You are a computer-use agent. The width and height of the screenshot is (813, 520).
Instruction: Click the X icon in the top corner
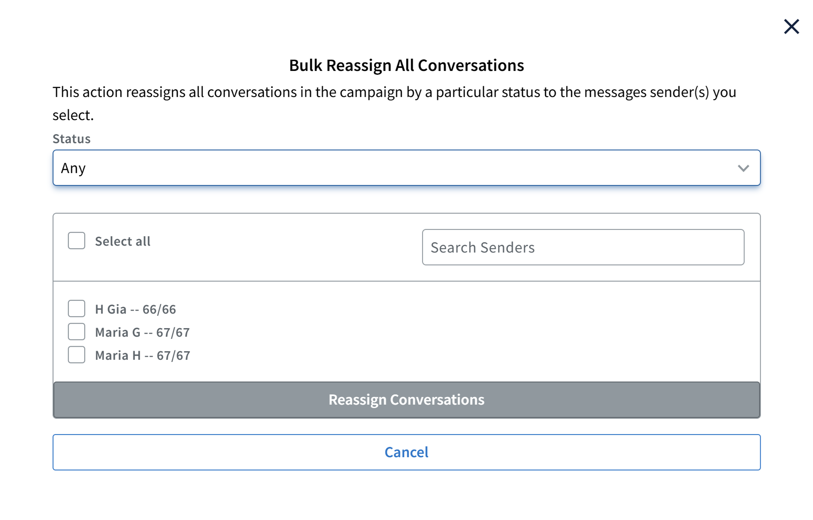coord(792,26)
